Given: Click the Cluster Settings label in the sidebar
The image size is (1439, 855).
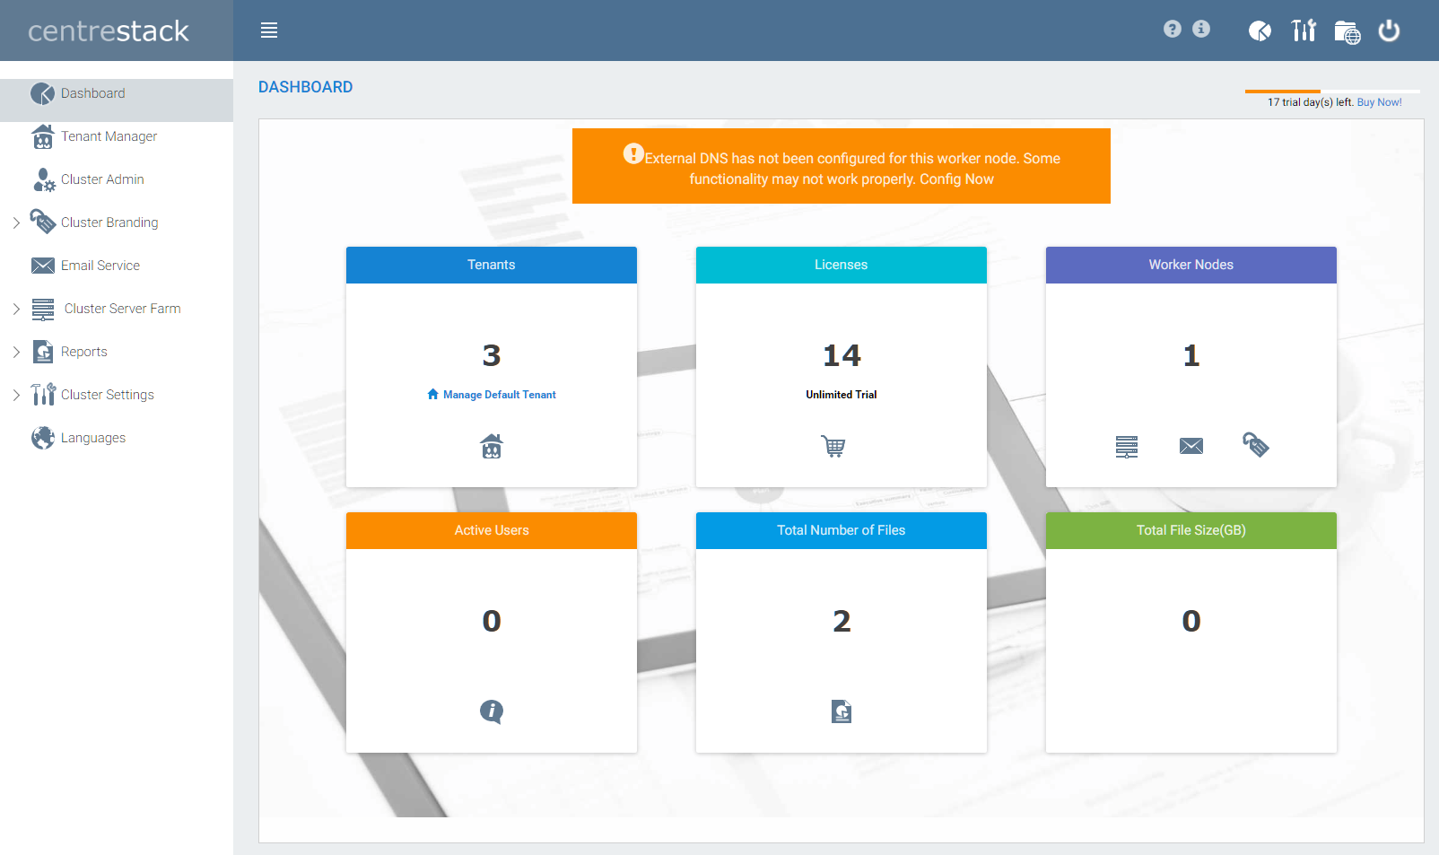Looking at the screenshot, I should tap(108, 395).
